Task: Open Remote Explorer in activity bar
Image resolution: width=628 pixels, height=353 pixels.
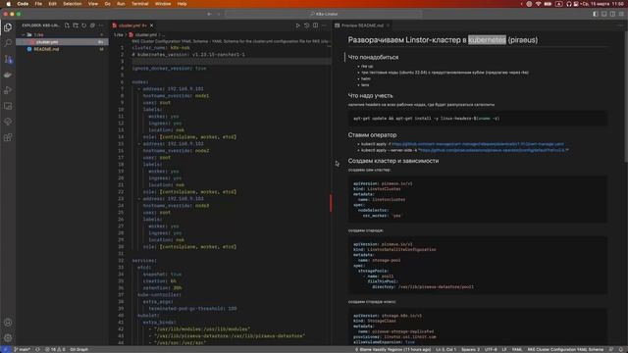Action: tap(8, 106)
